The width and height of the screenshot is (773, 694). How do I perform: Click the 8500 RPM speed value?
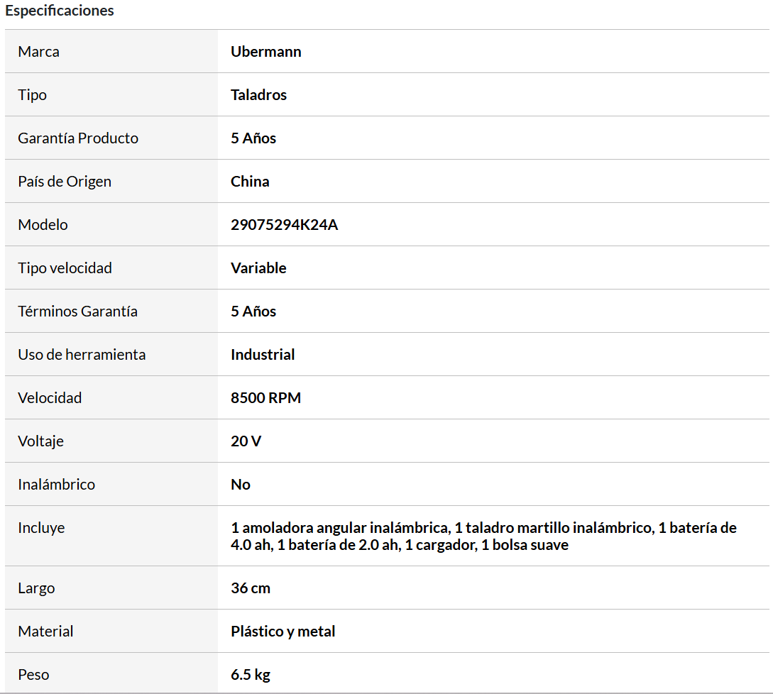(x=265, y=398)
